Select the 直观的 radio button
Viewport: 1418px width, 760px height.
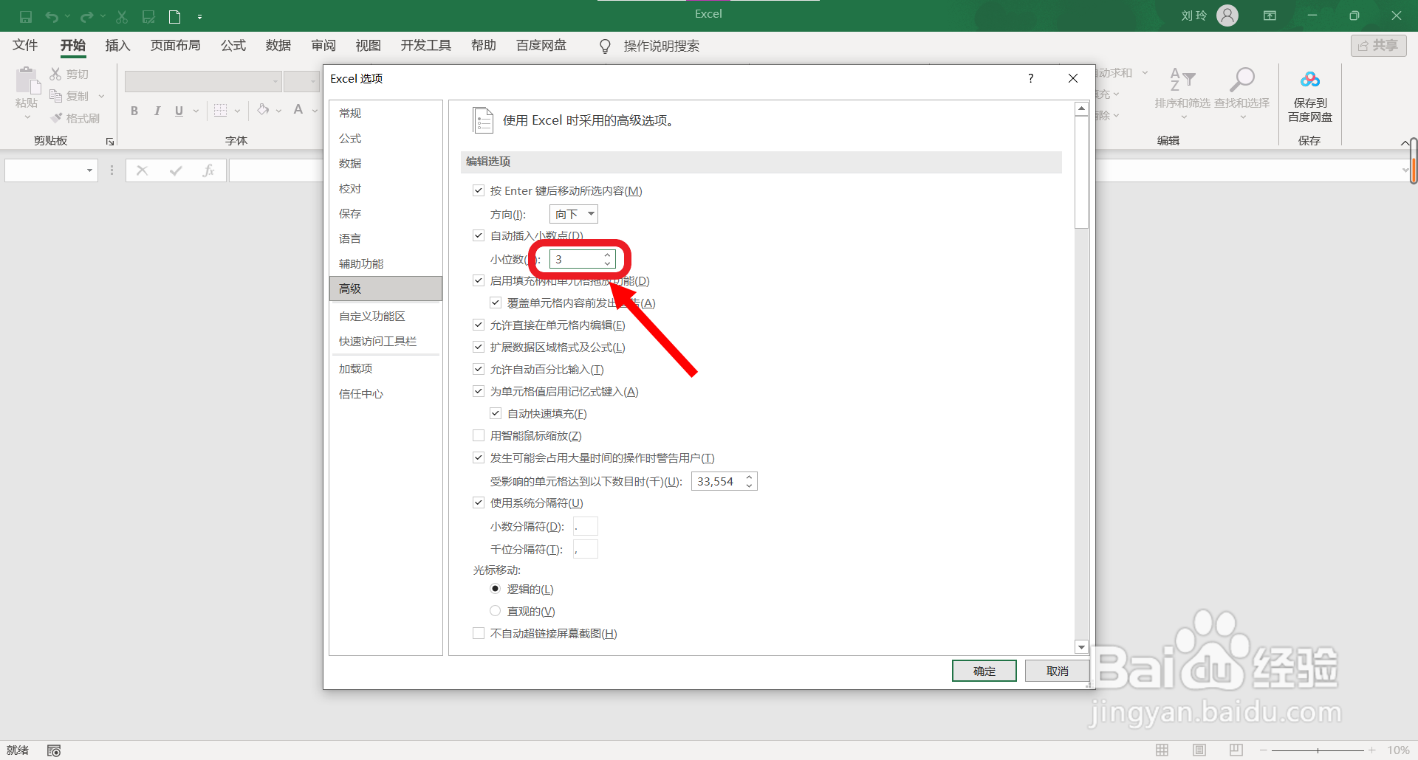click(495, 610)
